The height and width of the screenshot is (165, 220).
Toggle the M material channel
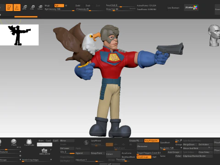(x=66, y=5)
